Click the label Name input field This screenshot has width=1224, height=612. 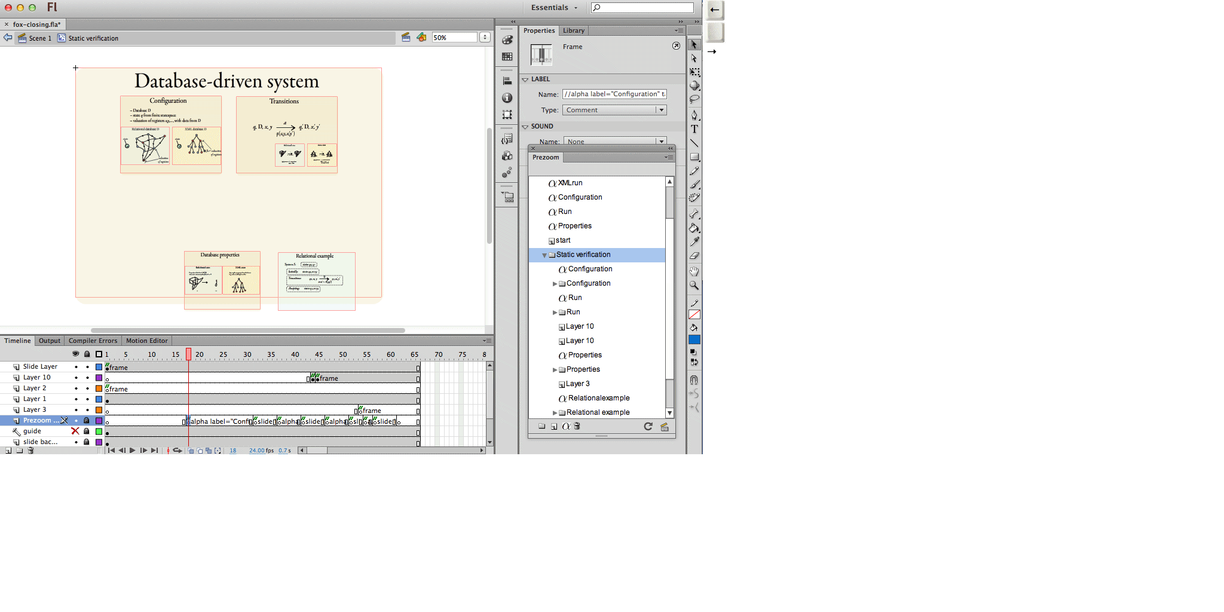pyautogui.click(x=614, y=94)
